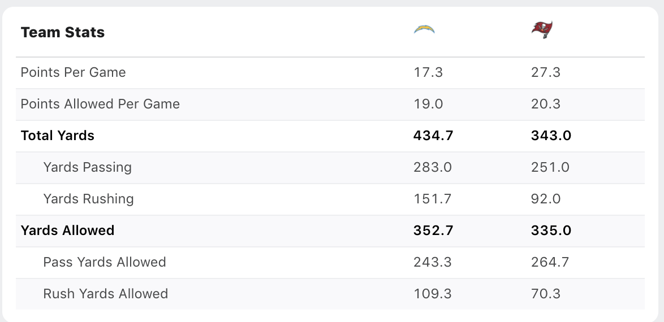Click the Pass Yards Allowed label
Image resolution: width=664 pixels, height=322 pixels.
(105, 262)
